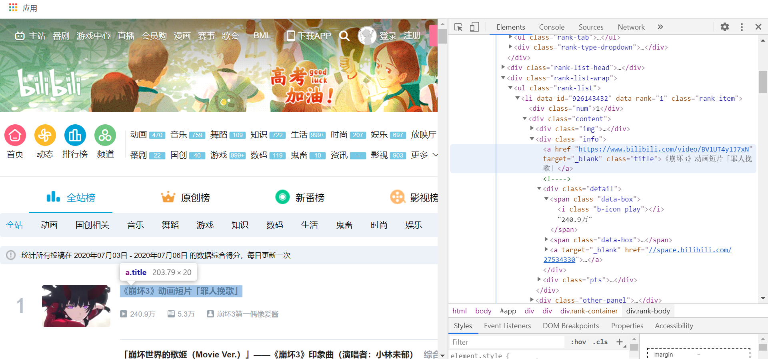Switch to the Sources tab
This screenshot has width=768, height=359.
[x=591, y=27]
